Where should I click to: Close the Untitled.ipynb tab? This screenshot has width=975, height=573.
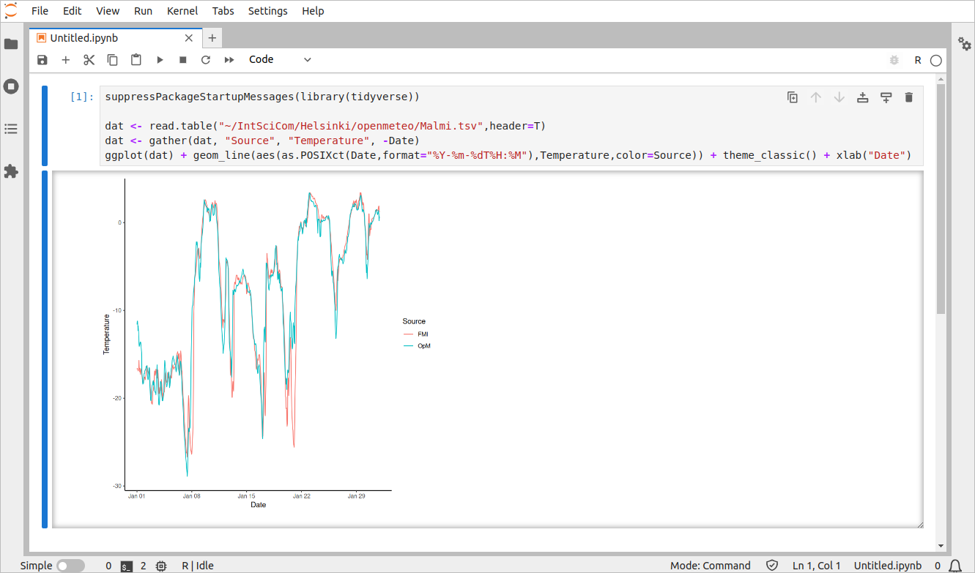(190, 38)
